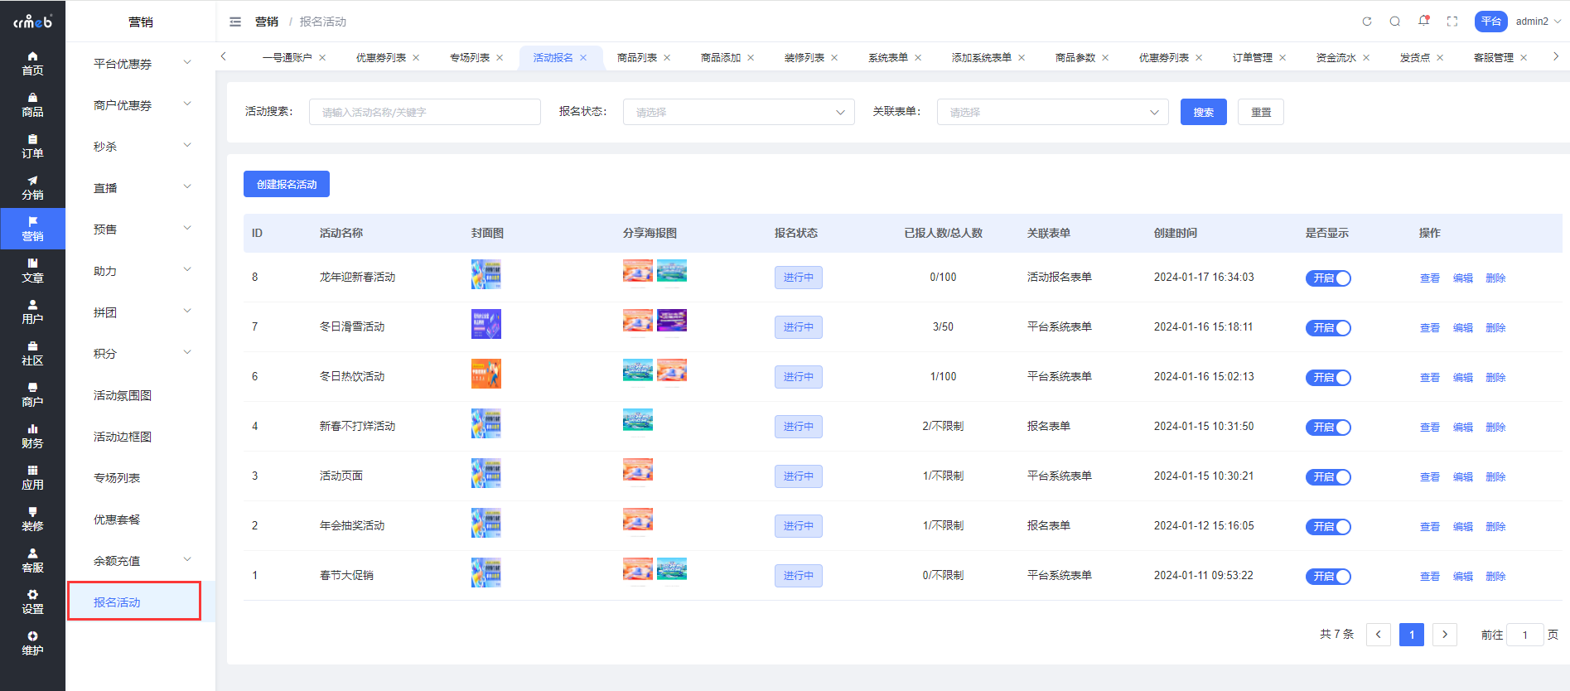Image resolution: width=1570 pixels, height=691 pixels.
Task: Open the notification bell
Action: point(1423,22)
